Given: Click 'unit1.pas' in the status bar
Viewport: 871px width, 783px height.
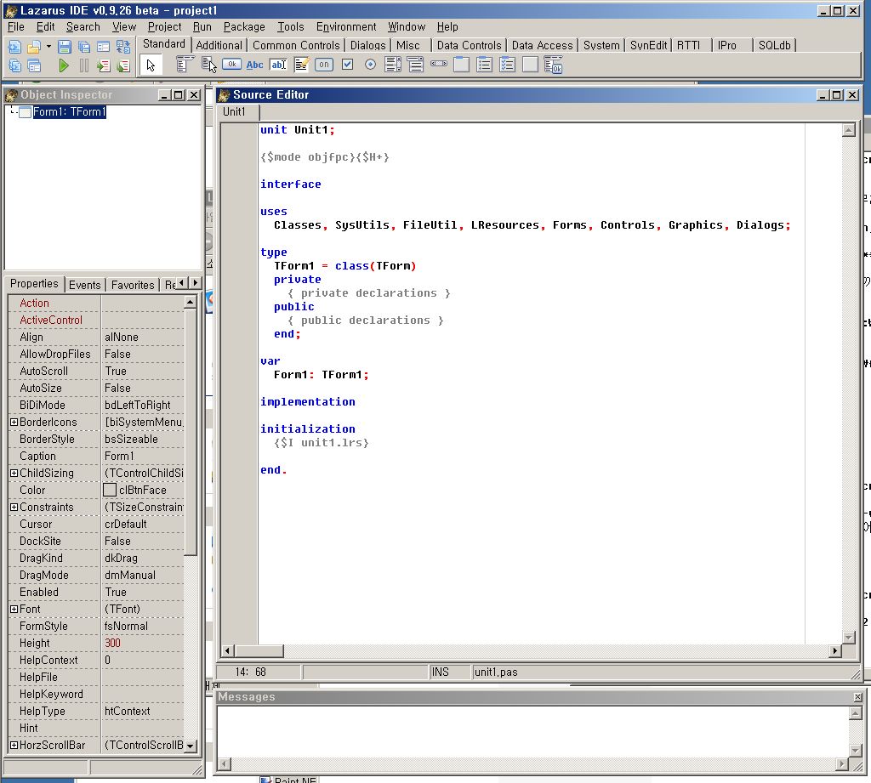Looking at the screenshot, I should pyautogui.click(x=496, y=672).
